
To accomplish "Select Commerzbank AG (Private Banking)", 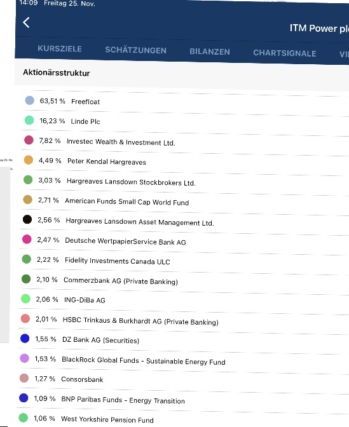I will tap(121, 281).
